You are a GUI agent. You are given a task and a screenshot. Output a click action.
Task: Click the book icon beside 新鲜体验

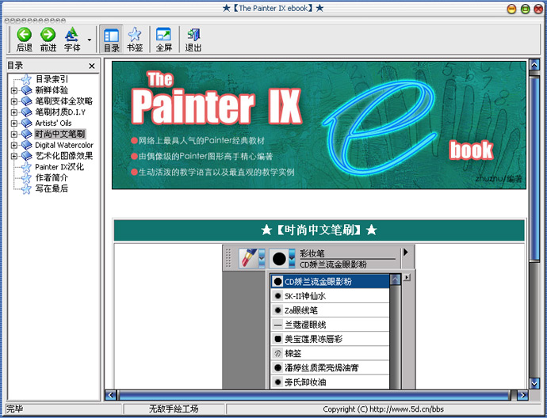[x=26, y=90]
